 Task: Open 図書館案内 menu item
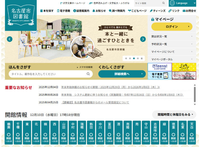(x=81, y=11)
